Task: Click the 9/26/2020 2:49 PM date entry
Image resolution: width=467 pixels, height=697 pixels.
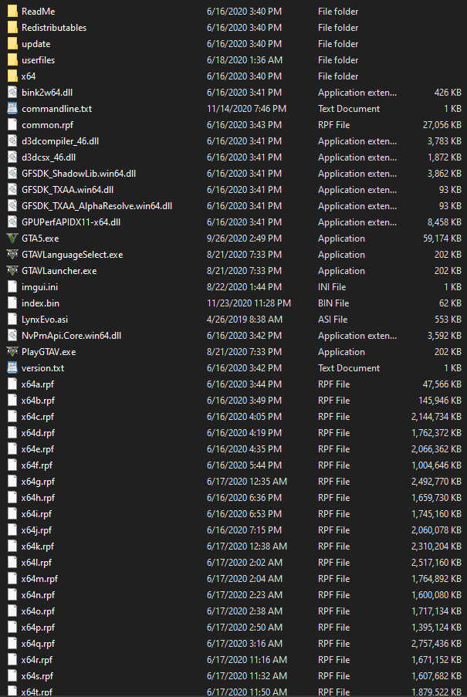Action: [244, 239]
